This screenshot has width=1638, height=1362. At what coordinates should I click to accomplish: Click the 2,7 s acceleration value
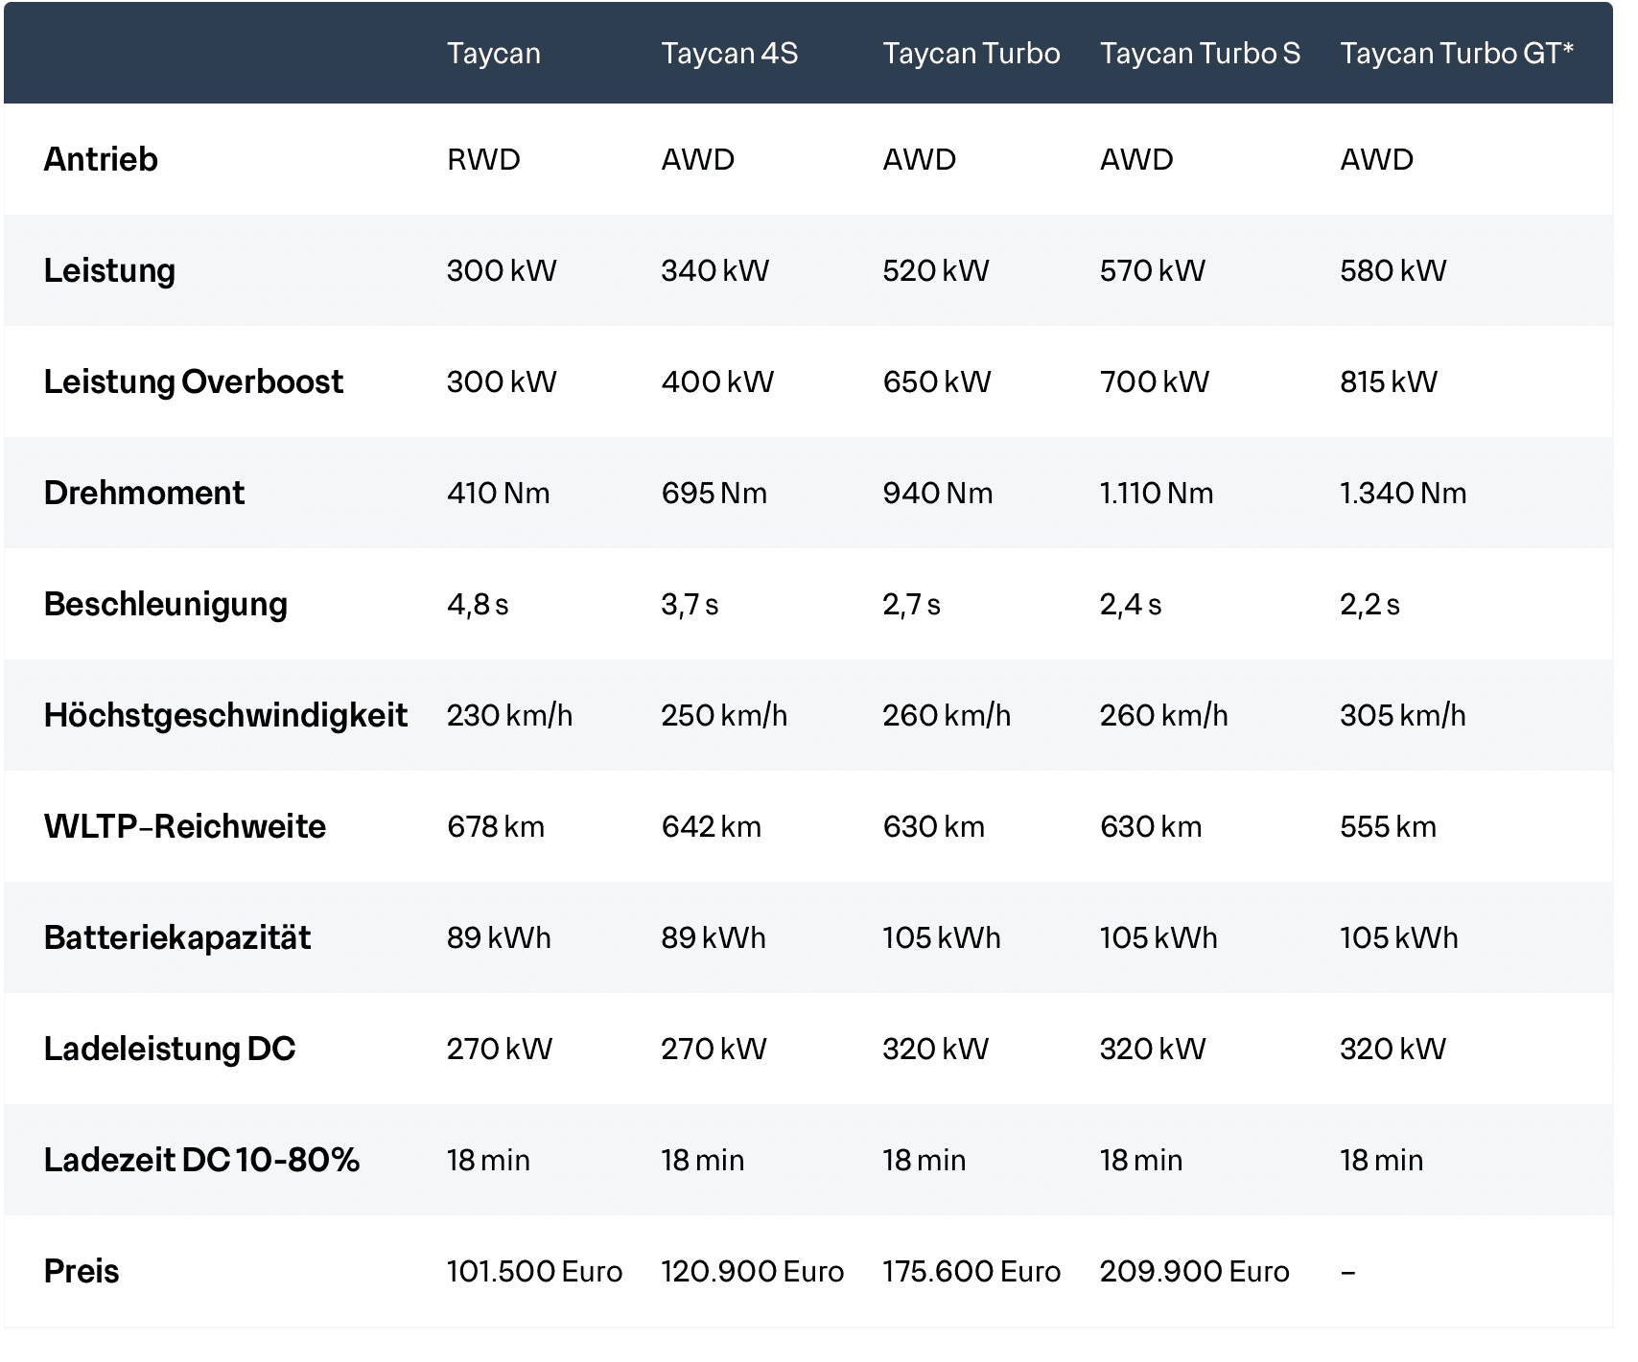[911, 605]
